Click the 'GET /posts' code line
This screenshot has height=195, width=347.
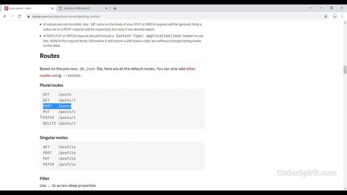[57, 94]
